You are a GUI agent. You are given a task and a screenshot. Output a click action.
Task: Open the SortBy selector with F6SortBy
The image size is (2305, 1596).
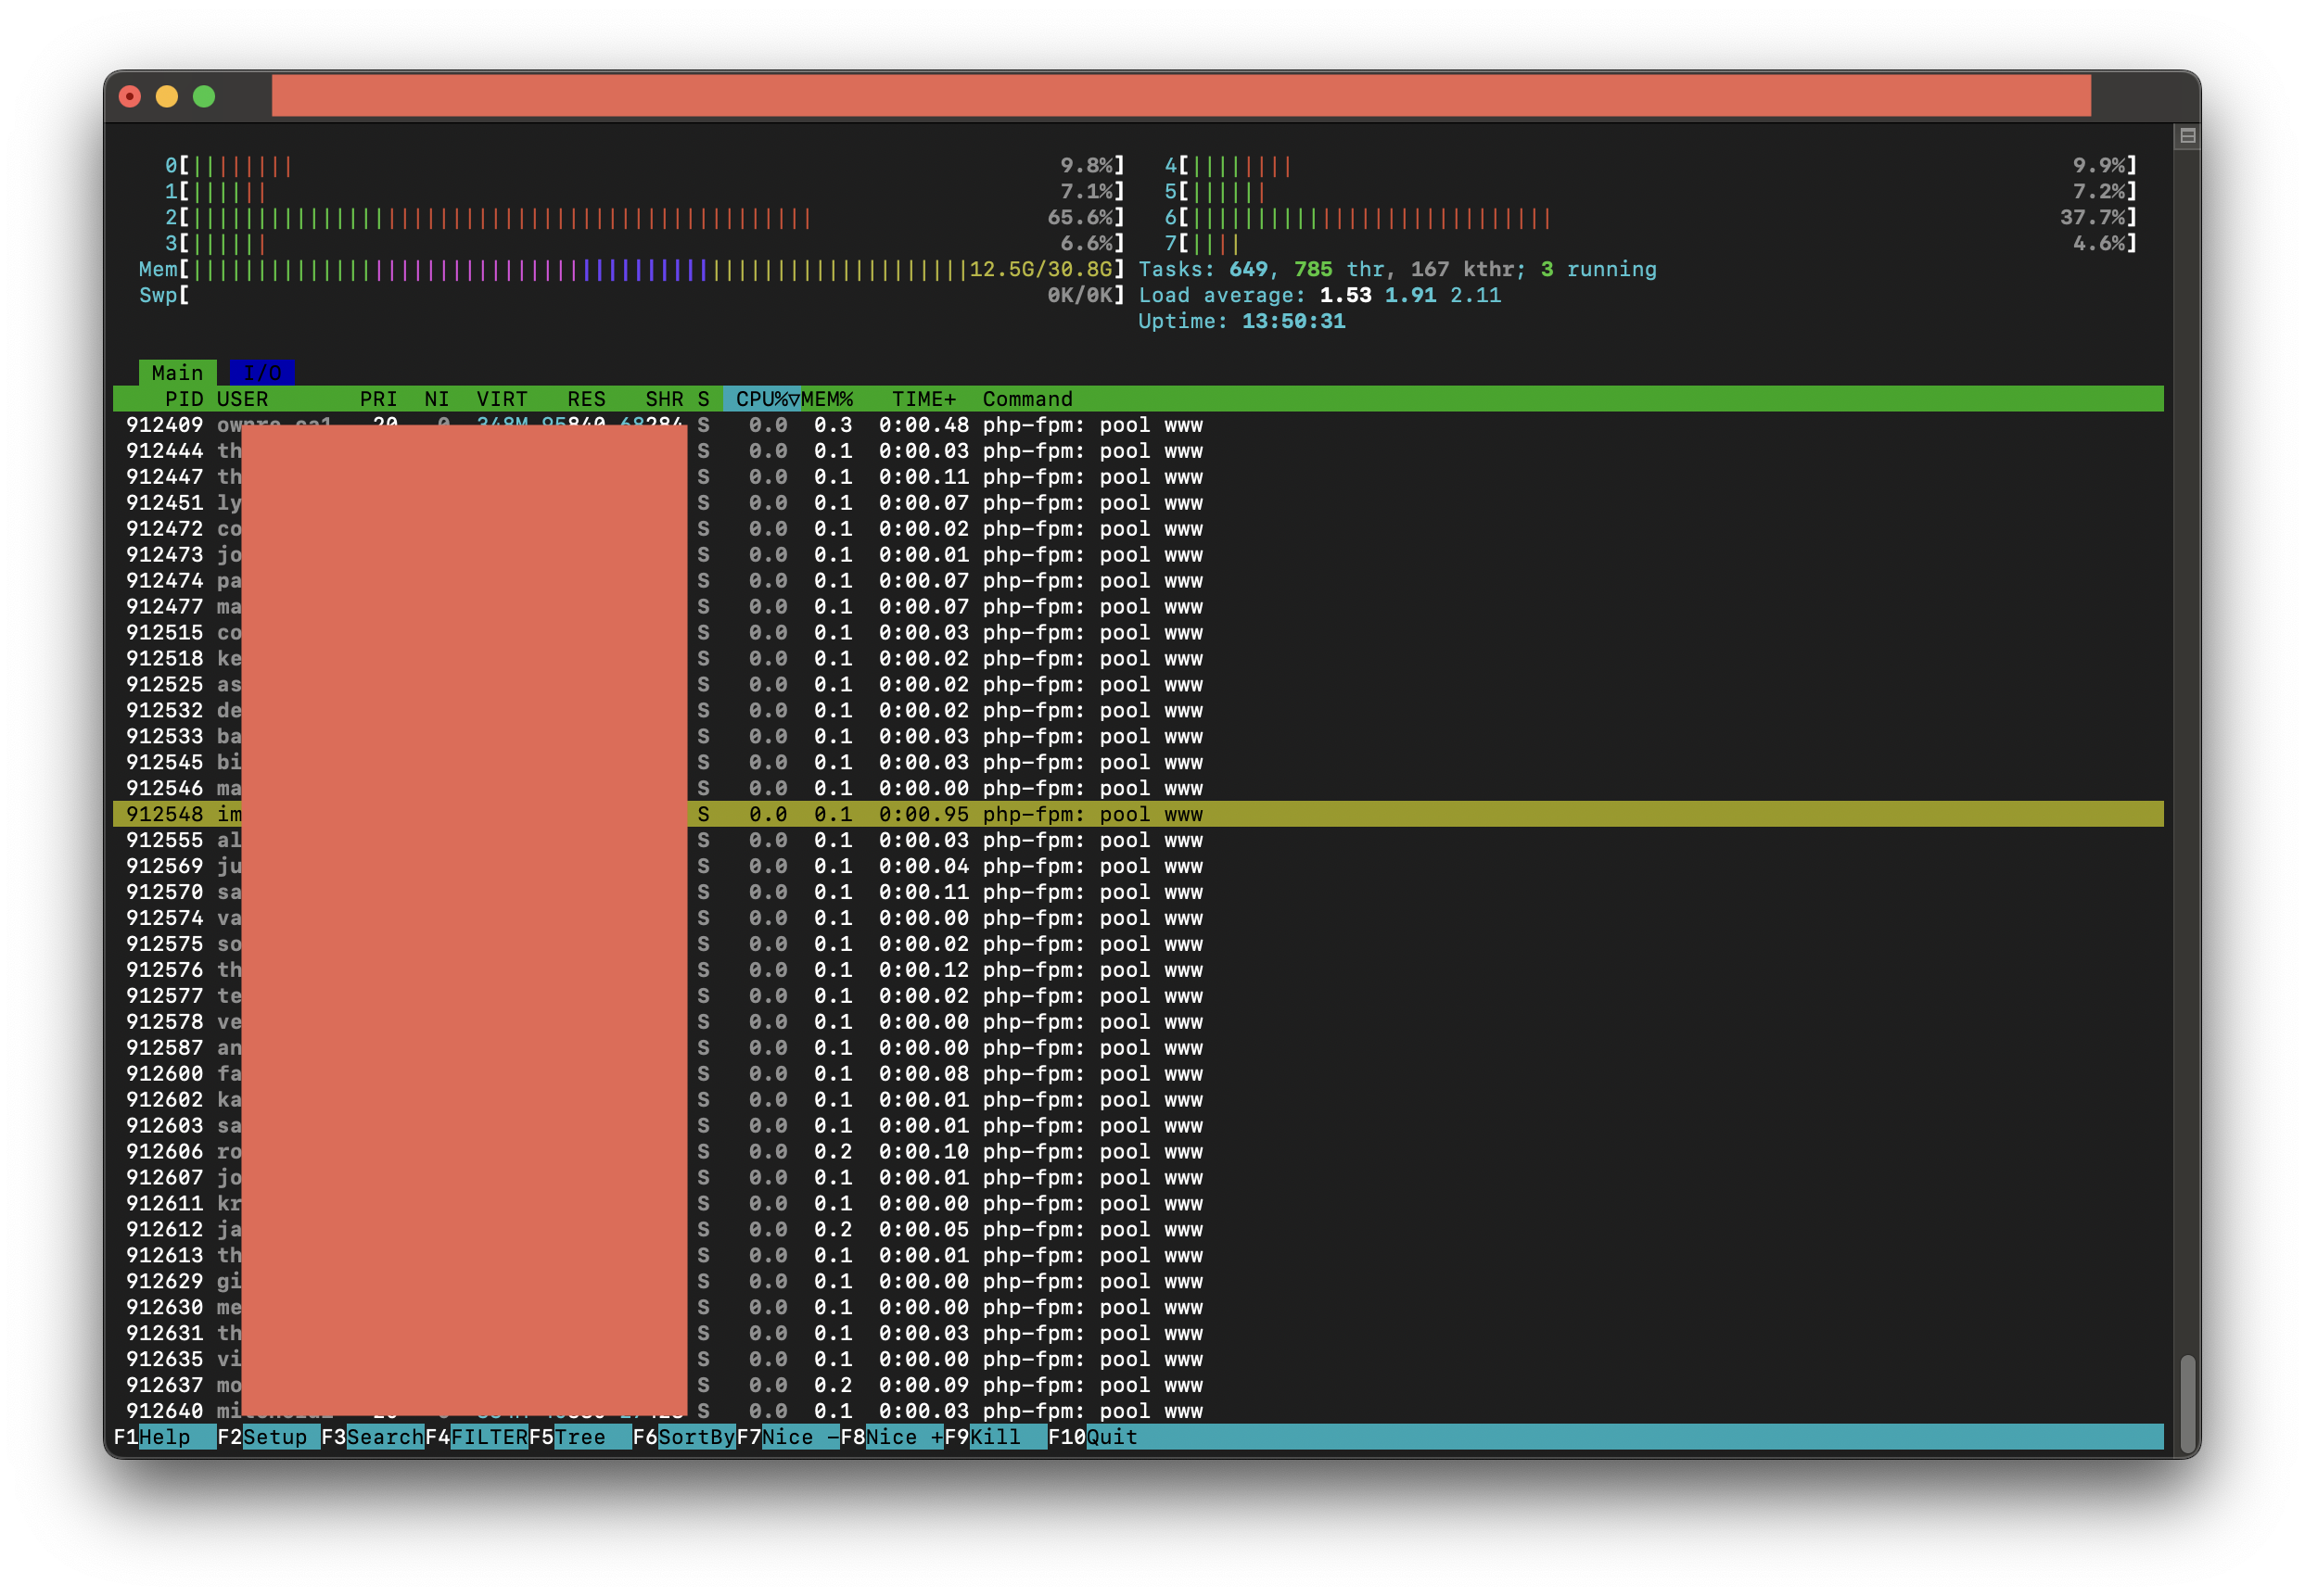[x=685, y=1437]
